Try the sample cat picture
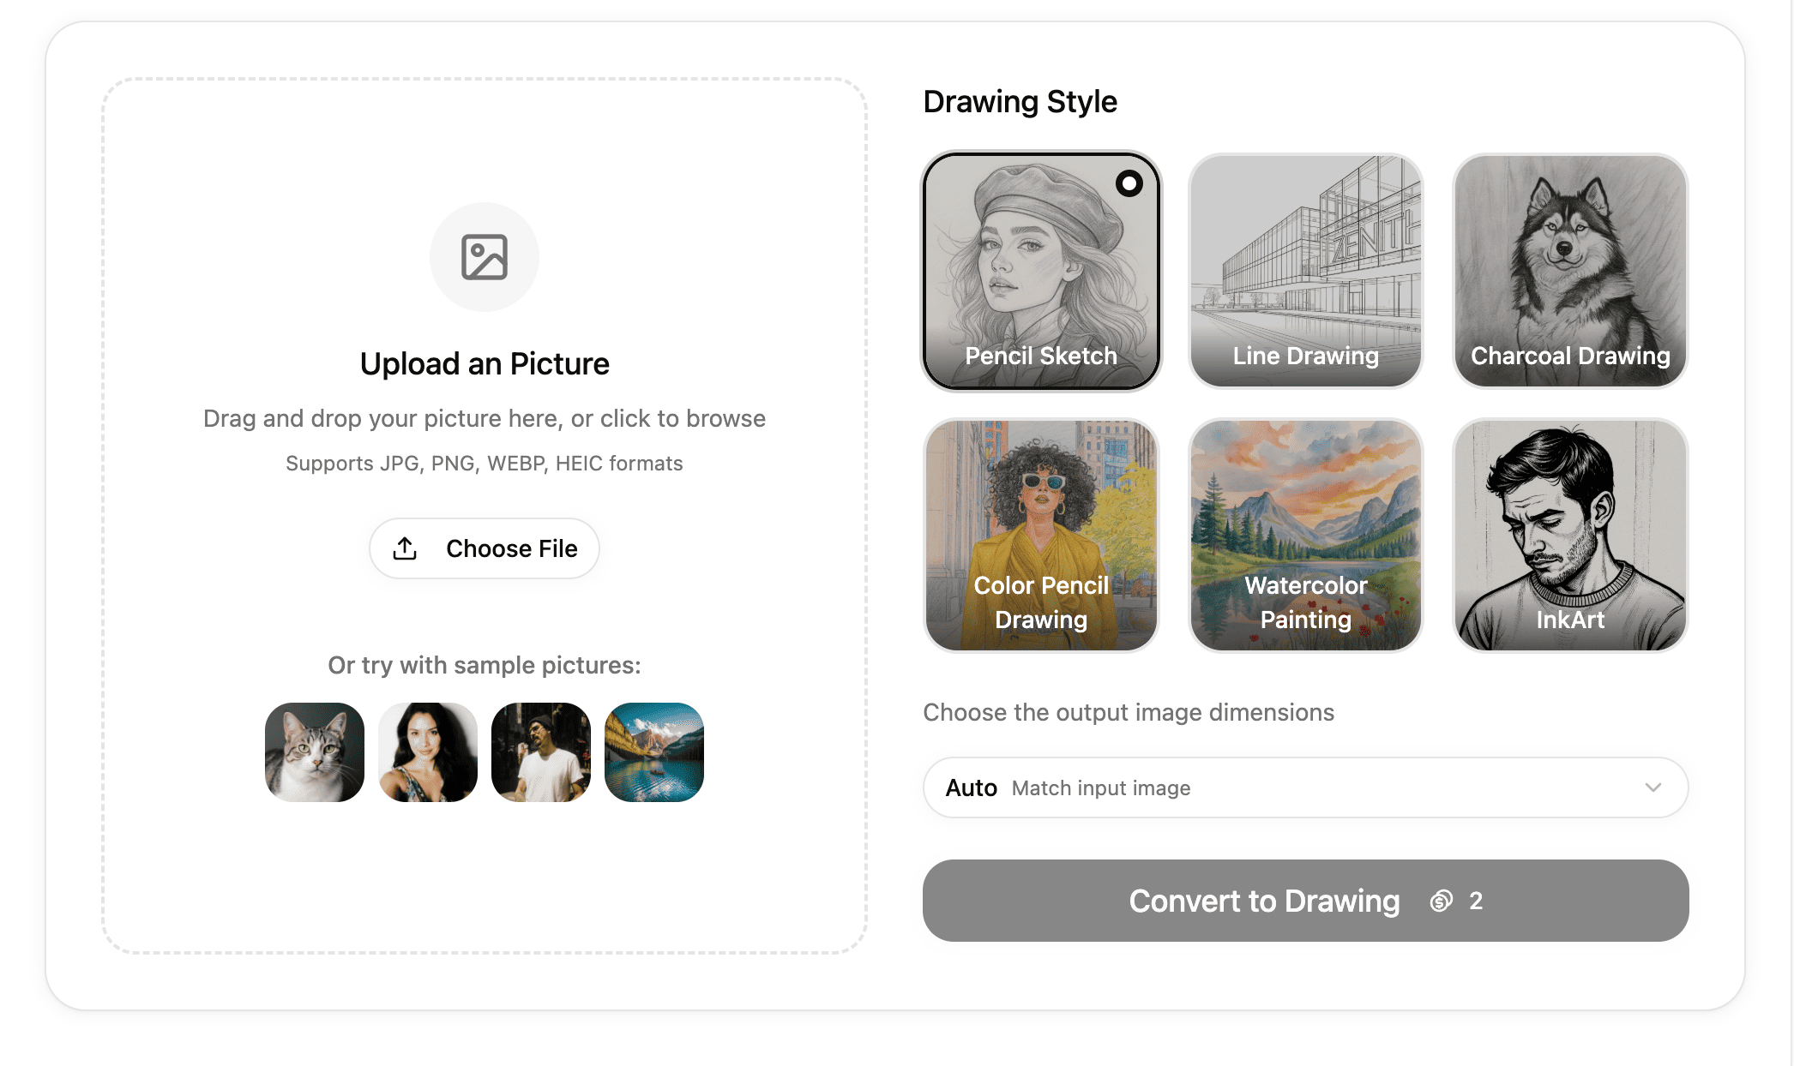Screen dimensions: 1794x1066 tap(314, 752)
